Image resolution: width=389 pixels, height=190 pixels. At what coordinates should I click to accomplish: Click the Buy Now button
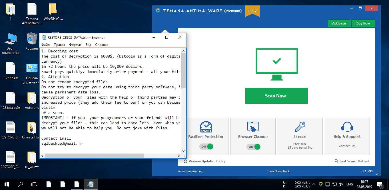[363, 23]
